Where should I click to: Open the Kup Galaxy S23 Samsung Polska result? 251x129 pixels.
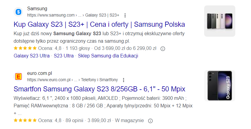pyautogui.click(x=99, y=24)
